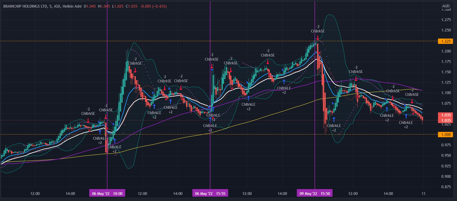Click the ChBrkSE text label above the 1.225 peak
The width and height of the screenshot is (457, 201).
coord(318,31)
